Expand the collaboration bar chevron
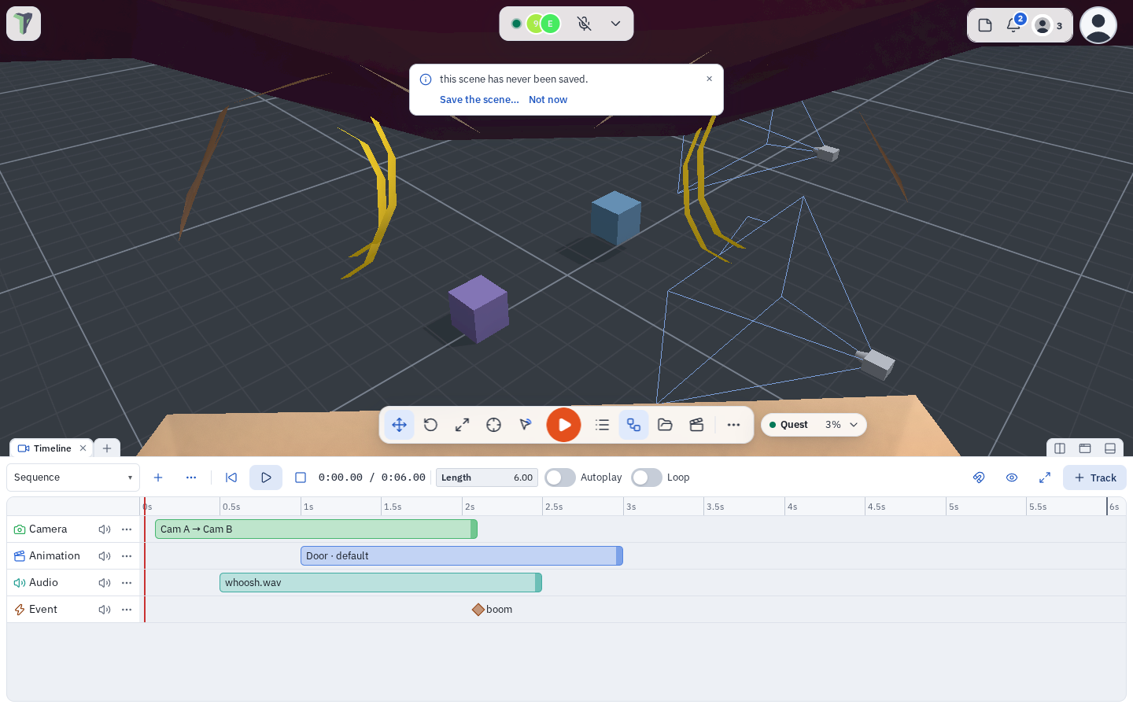Viewport: 1133px width, 708px height. click(615, 24)
